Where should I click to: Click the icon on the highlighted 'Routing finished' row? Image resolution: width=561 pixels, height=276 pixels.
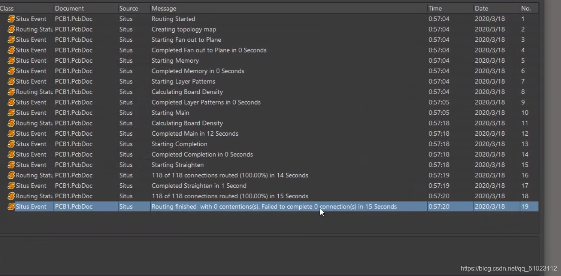pos(11,207)
